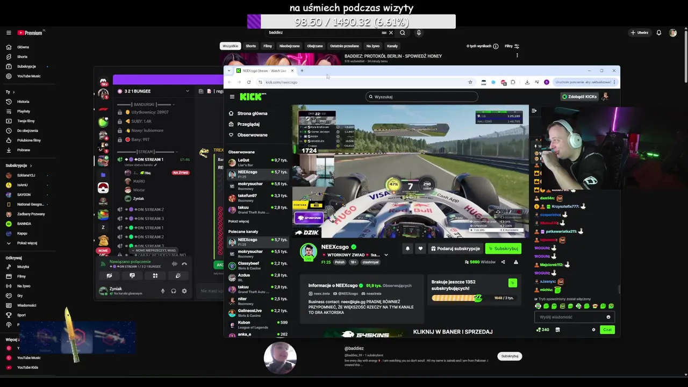Bookmark page with star icon
688x387 pixels.
point(470,82)
